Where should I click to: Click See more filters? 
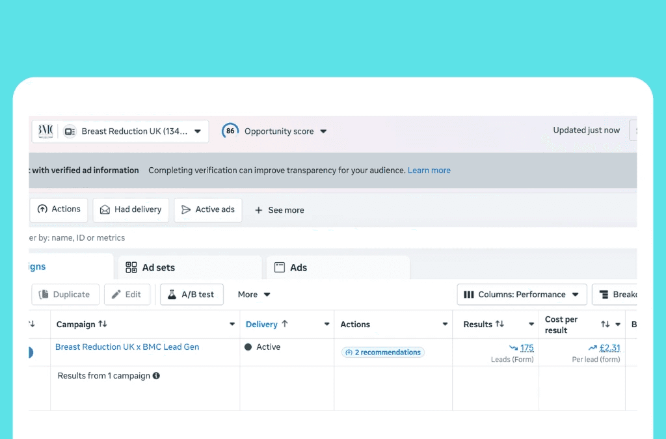click(279, 210)
